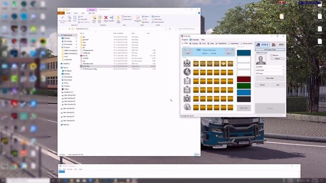Click the Fragile Cargo skill icon
The width and height of the screenshot is (326, 183).
pos(187,89)
